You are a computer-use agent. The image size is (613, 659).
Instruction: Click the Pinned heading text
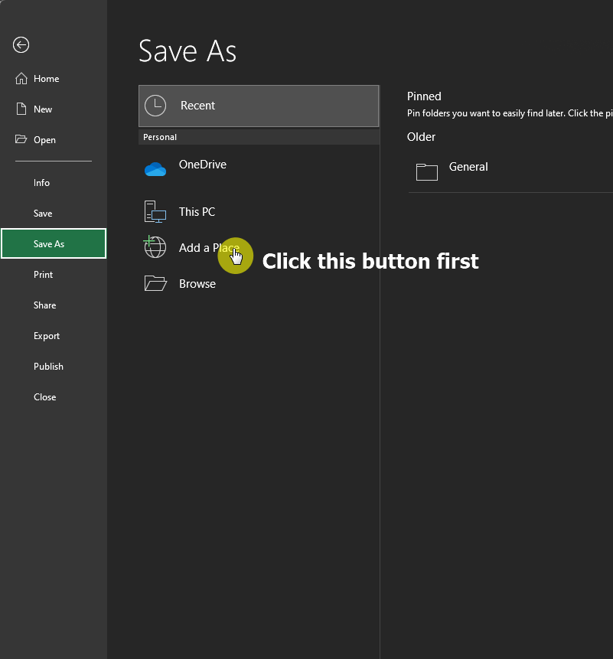(424, 96)
